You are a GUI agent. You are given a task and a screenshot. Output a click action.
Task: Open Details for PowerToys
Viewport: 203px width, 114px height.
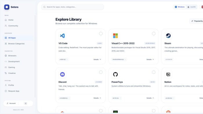tap(150, 98)
